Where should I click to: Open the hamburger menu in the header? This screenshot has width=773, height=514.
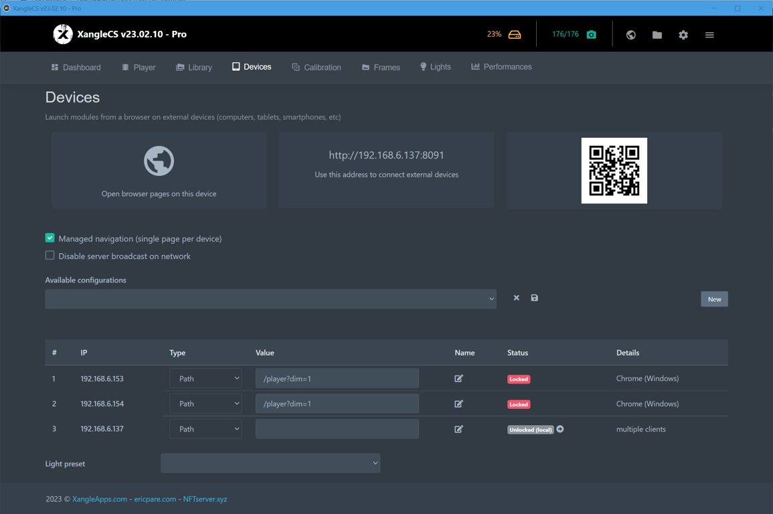pos(709,35)
